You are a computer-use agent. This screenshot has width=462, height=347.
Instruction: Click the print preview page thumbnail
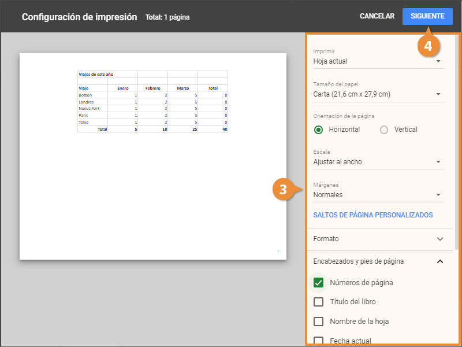[x=152, y=156]
